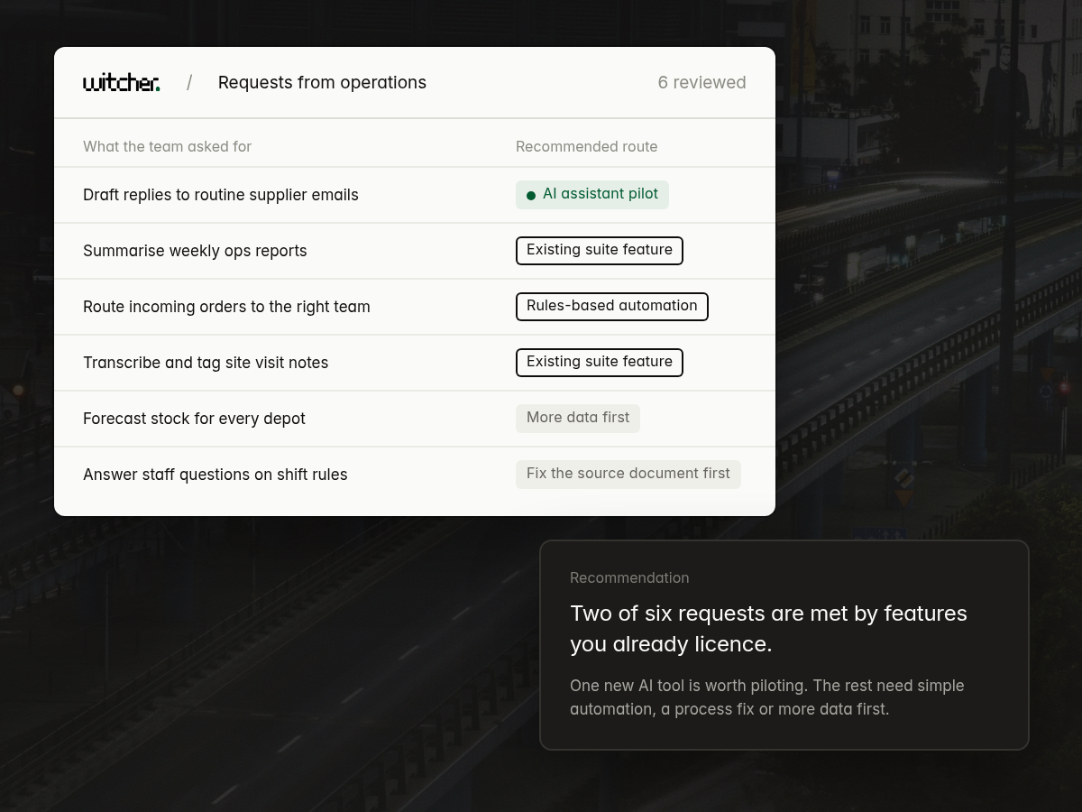Click the witcher logo

coord(122,83)
